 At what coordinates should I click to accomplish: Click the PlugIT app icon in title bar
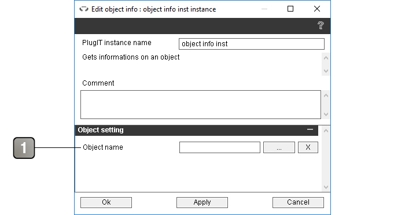(84, 9)
